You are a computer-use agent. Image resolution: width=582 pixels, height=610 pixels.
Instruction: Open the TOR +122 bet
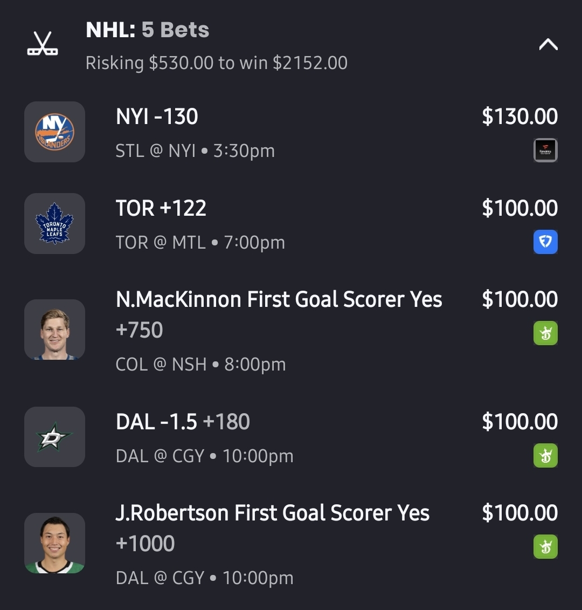point(161,208)
